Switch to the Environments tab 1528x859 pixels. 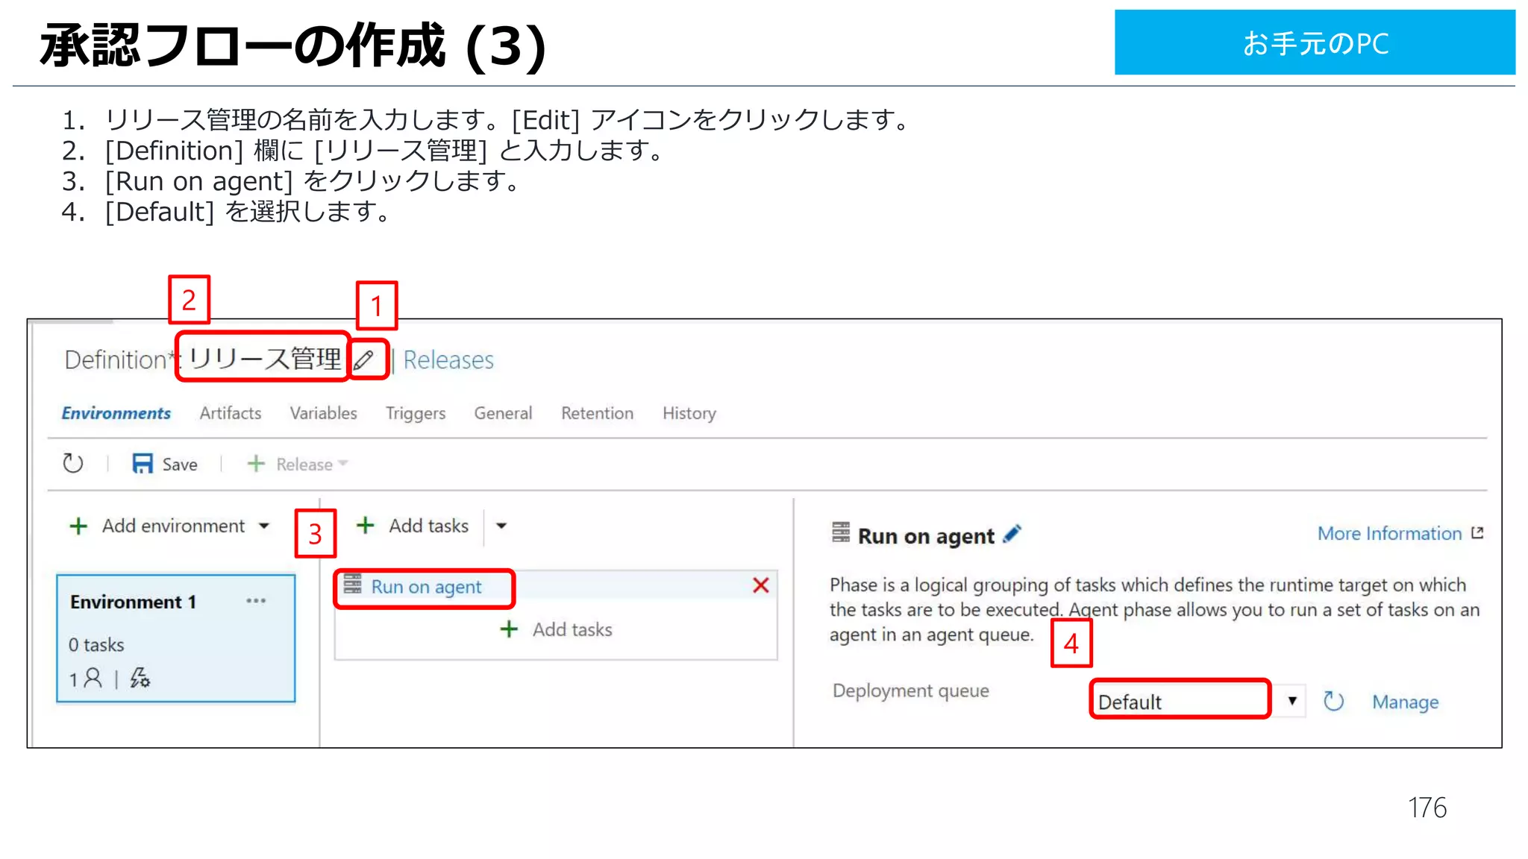116,413
